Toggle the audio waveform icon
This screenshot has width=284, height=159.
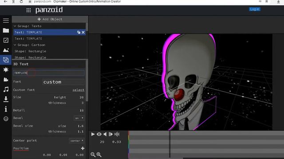click(117, 134)
